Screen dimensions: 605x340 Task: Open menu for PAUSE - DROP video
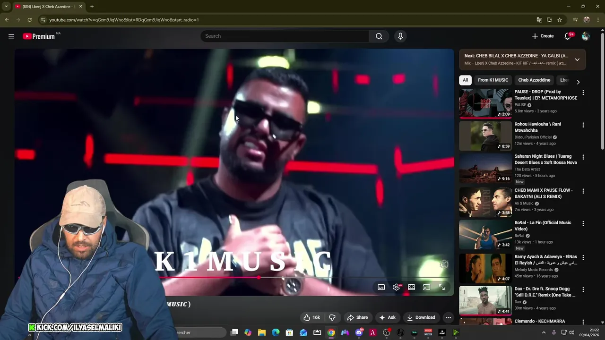pos(583,93)
